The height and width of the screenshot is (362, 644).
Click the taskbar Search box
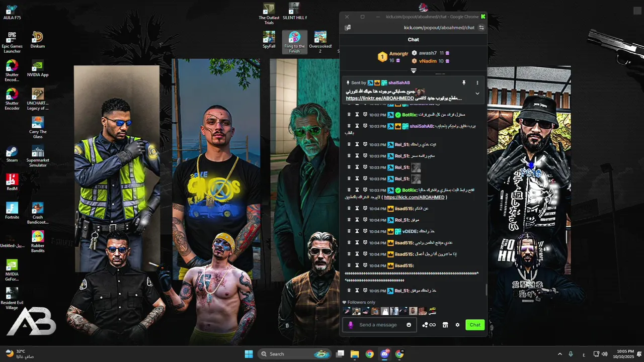[295, 354]
